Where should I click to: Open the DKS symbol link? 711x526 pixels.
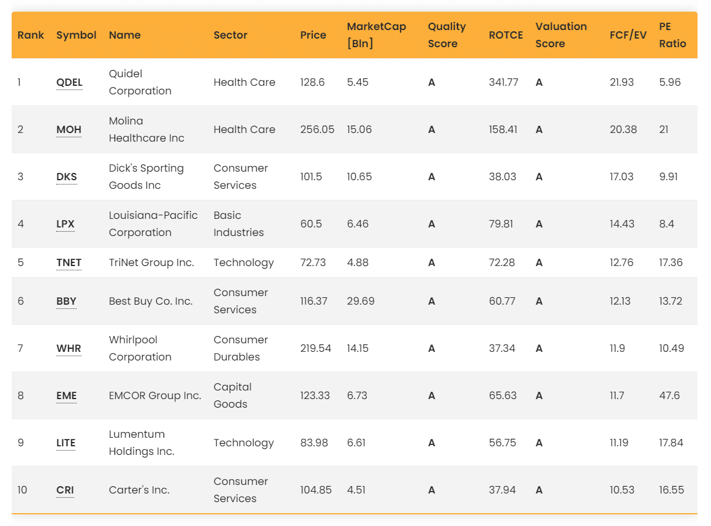(67, 177)
